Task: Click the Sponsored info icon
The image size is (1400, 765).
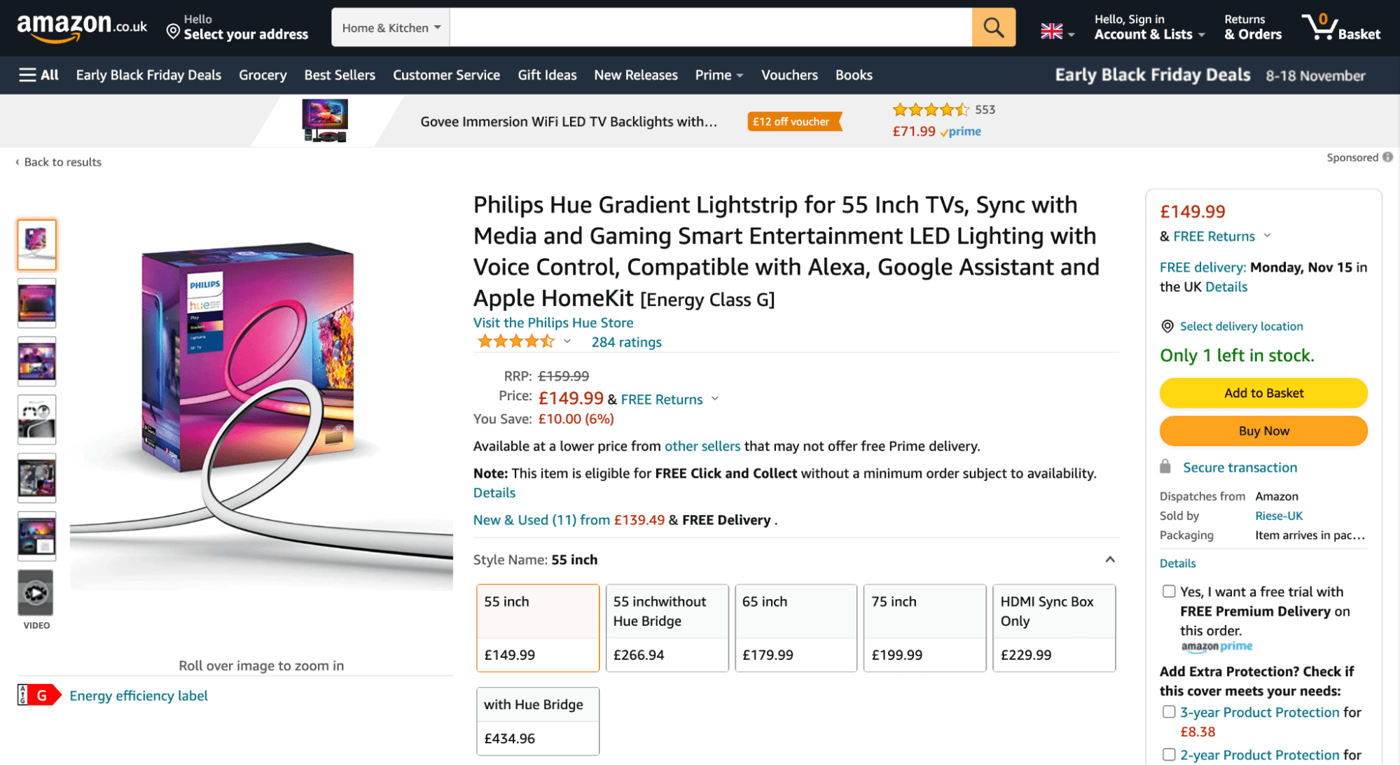Action: pos(1387,157)
